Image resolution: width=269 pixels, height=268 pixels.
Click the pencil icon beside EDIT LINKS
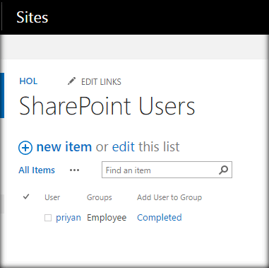tap(71, 81)
